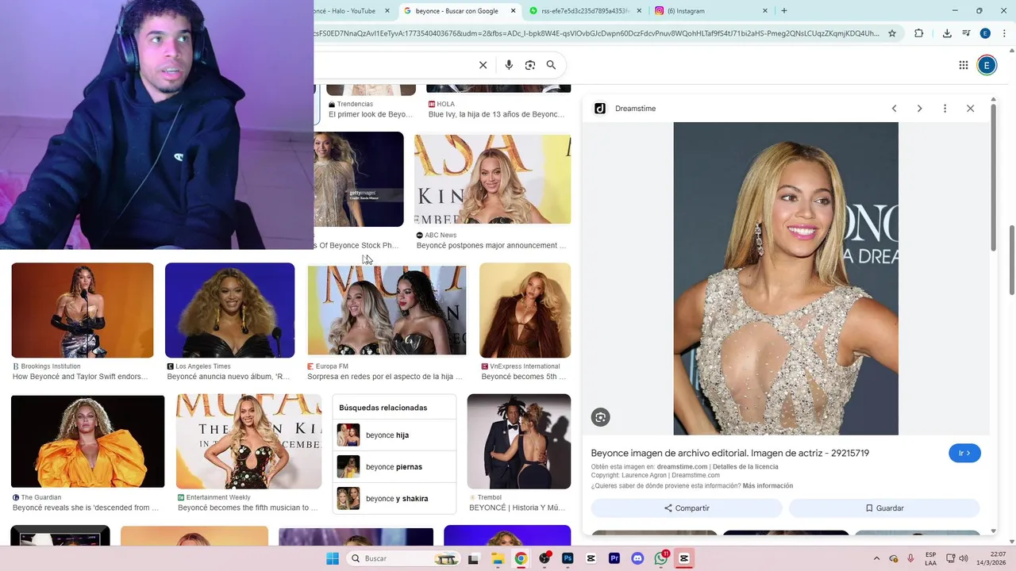Open more options in the image preview panel
The image size is (1016, 571).
945,109
